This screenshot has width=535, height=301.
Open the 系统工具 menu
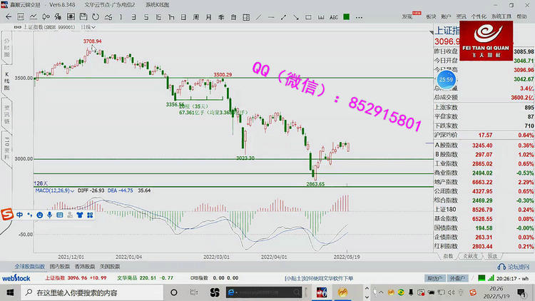(501, 15)
